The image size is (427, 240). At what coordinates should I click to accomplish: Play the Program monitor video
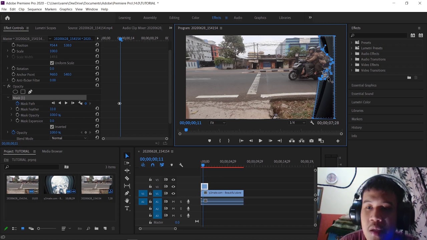click(x=261, y=141)
